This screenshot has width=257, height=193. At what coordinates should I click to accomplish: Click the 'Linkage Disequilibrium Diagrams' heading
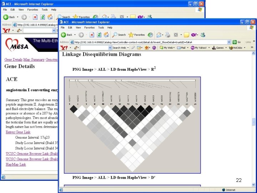[102, 54]
